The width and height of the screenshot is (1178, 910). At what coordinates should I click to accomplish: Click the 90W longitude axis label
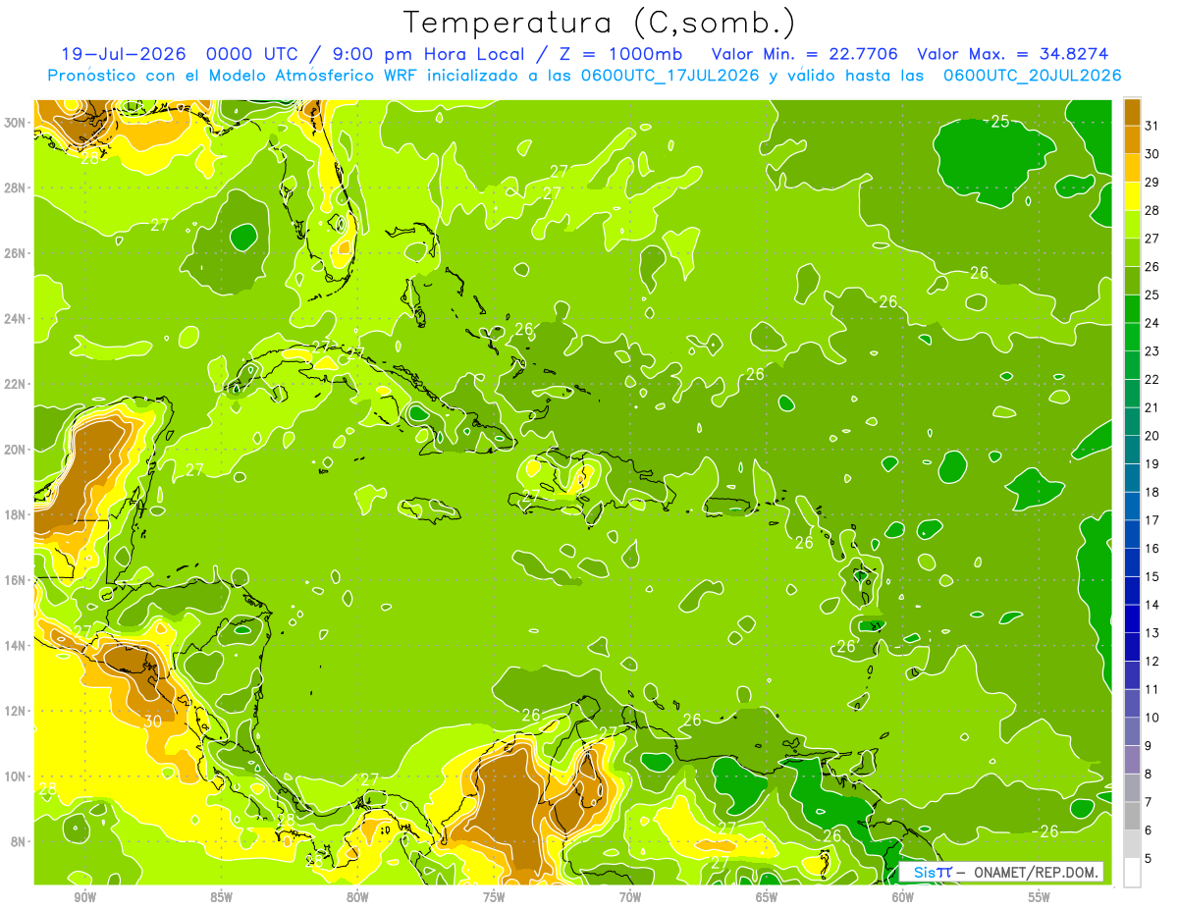click(x=84, y=896)
